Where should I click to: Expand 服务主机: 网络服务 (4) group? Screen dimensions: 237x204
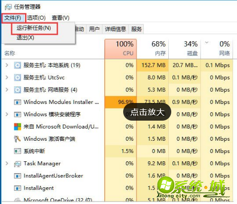[x=7, y=90]
